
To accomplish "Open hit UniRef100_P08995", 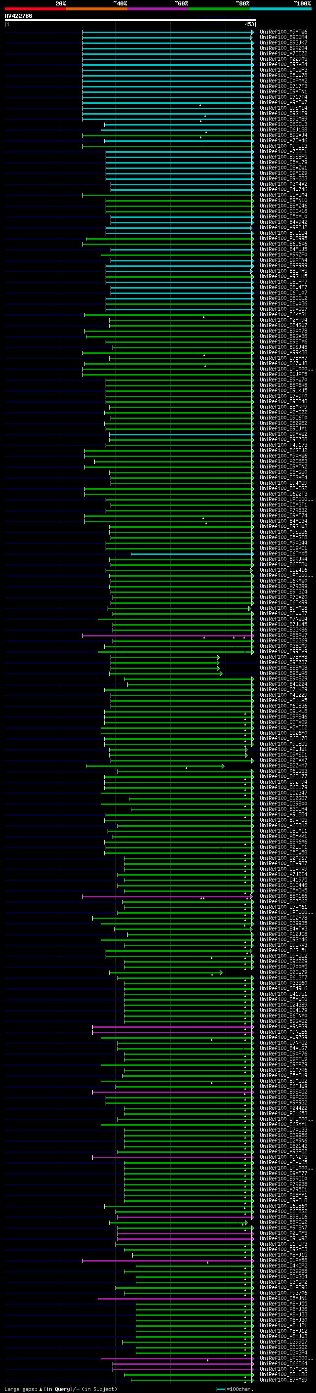I will tap(283, 239).
